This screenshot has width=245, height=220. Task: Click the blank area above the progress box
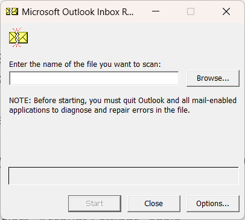[x=124, y=140]
